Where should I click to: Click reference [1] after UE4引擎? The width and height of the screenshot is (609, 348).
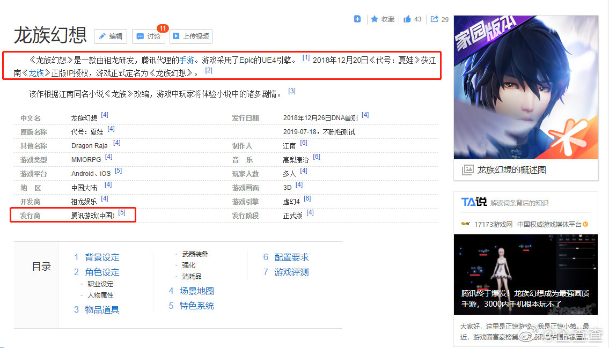[x=306, y=58]
